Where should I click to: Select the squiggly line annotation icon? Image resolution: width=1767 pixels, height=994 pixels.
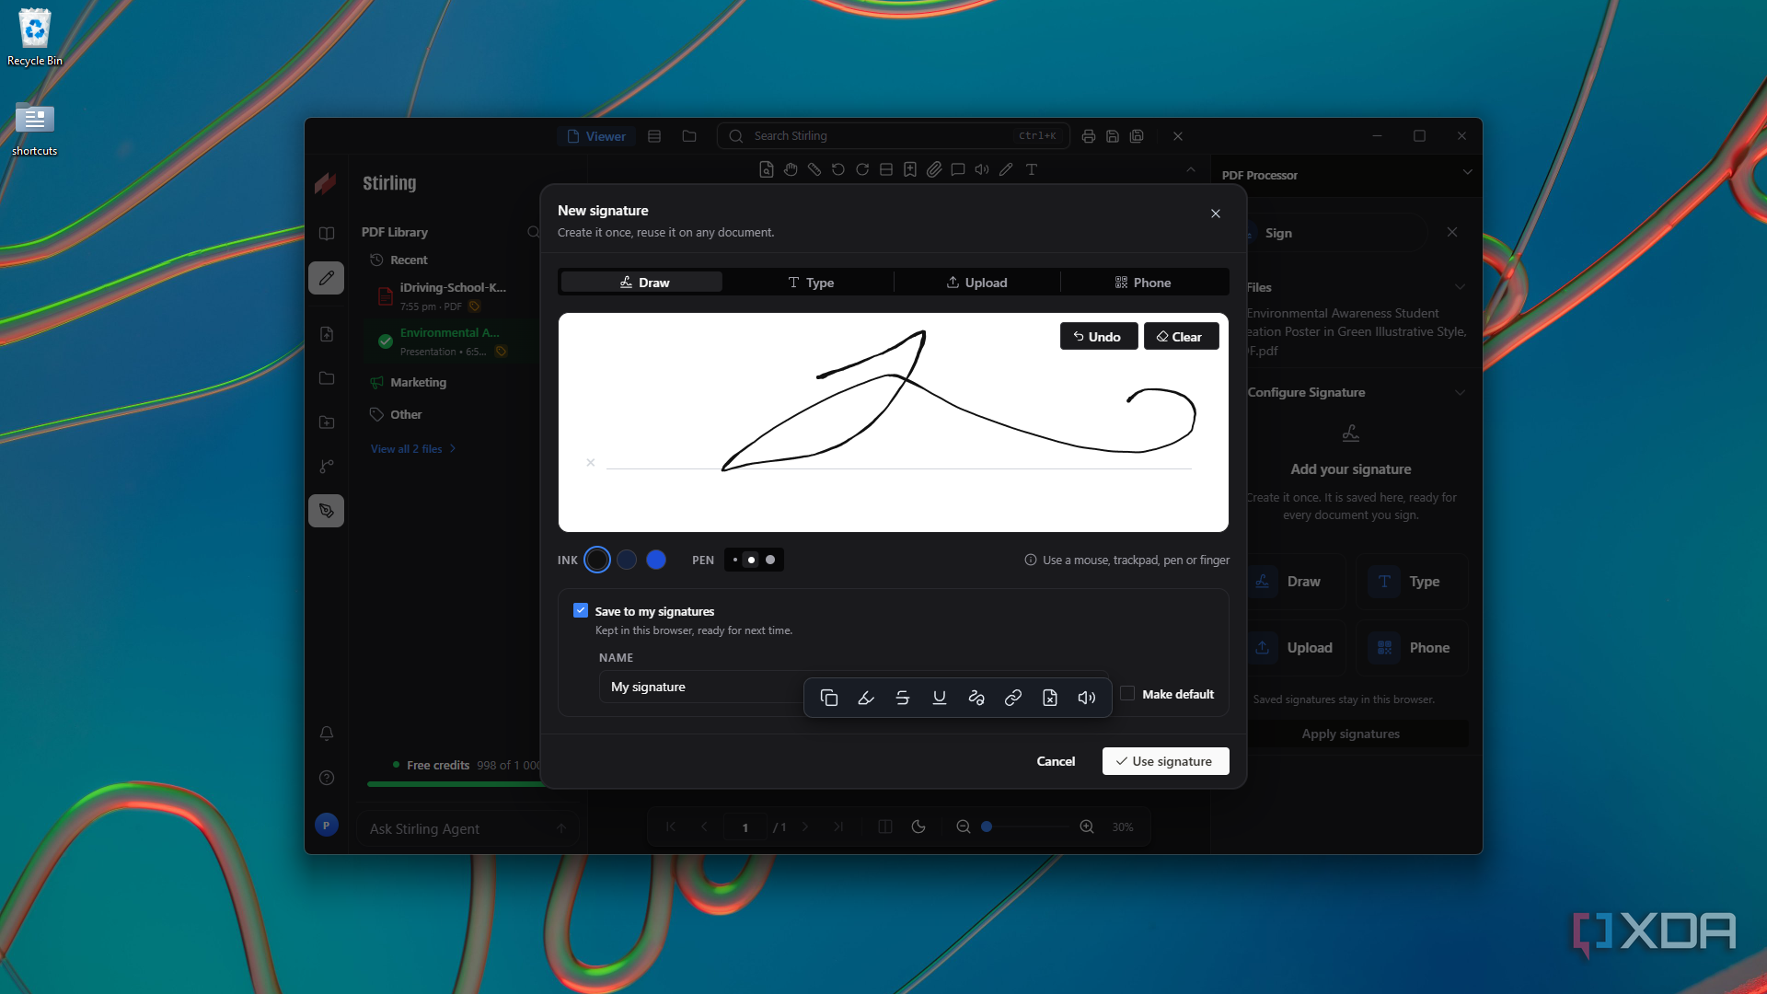point(976,698)
